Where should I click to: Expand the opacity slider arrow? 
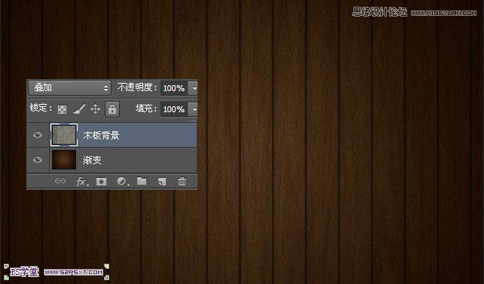coord(194,88)
